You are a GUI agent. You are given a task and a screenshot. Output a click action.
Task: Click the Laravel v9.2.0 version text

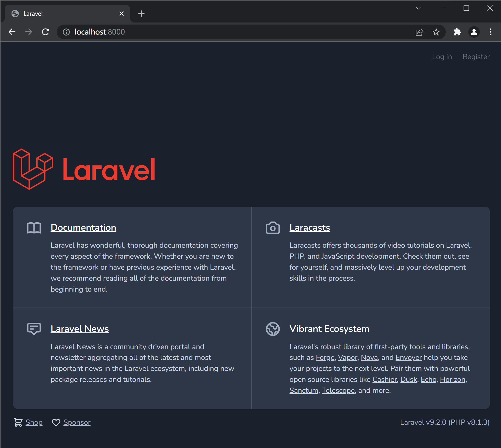[x=445, y=422]
